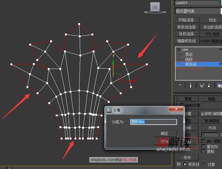Open the 修改器列表 dropdown

click(198, 11)
